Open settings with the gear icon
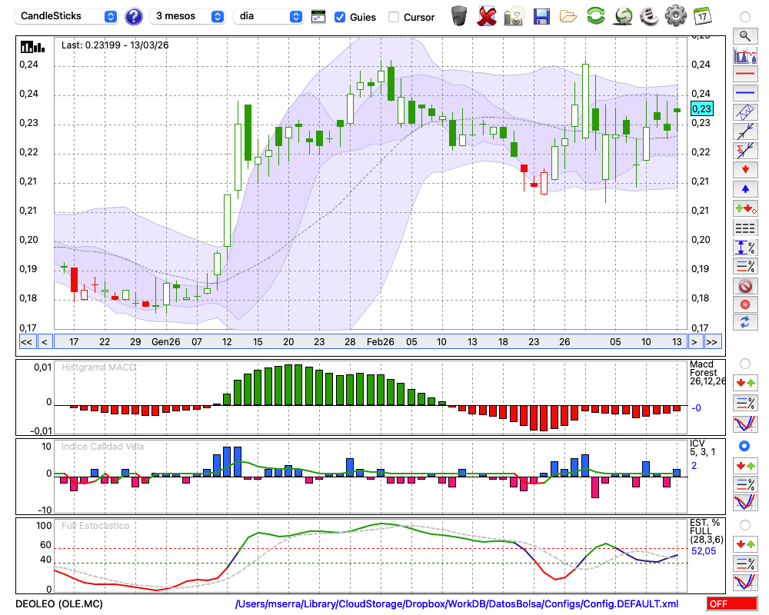Image resolution: width=769 pixels, height=615 pixels. click(675, 16)
